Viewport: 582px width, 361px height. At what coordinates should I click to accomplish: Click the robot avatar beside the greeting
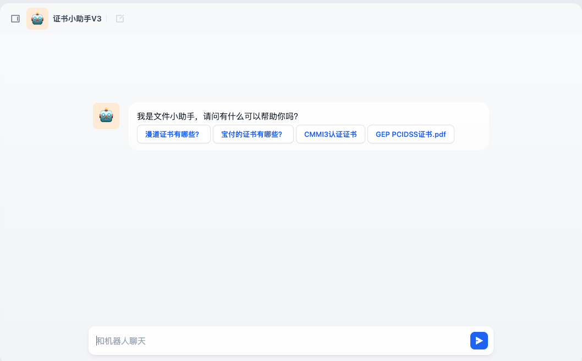tap(106, 116)
